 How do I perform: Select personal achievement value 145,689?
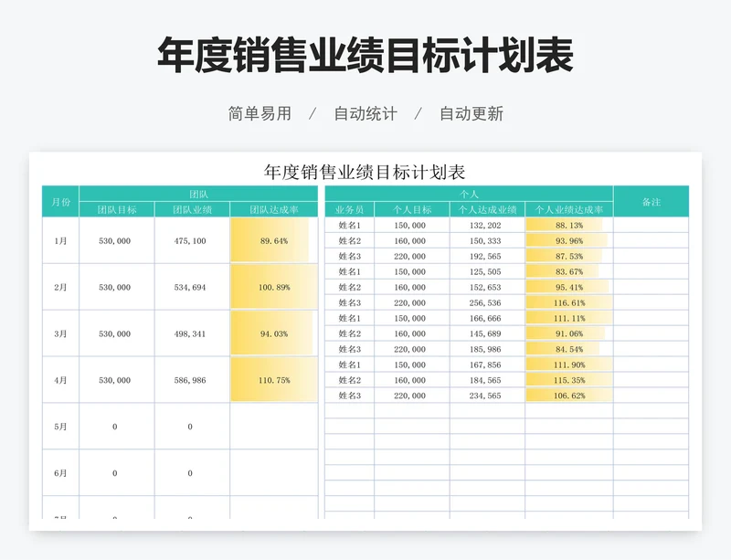[485, 333]
